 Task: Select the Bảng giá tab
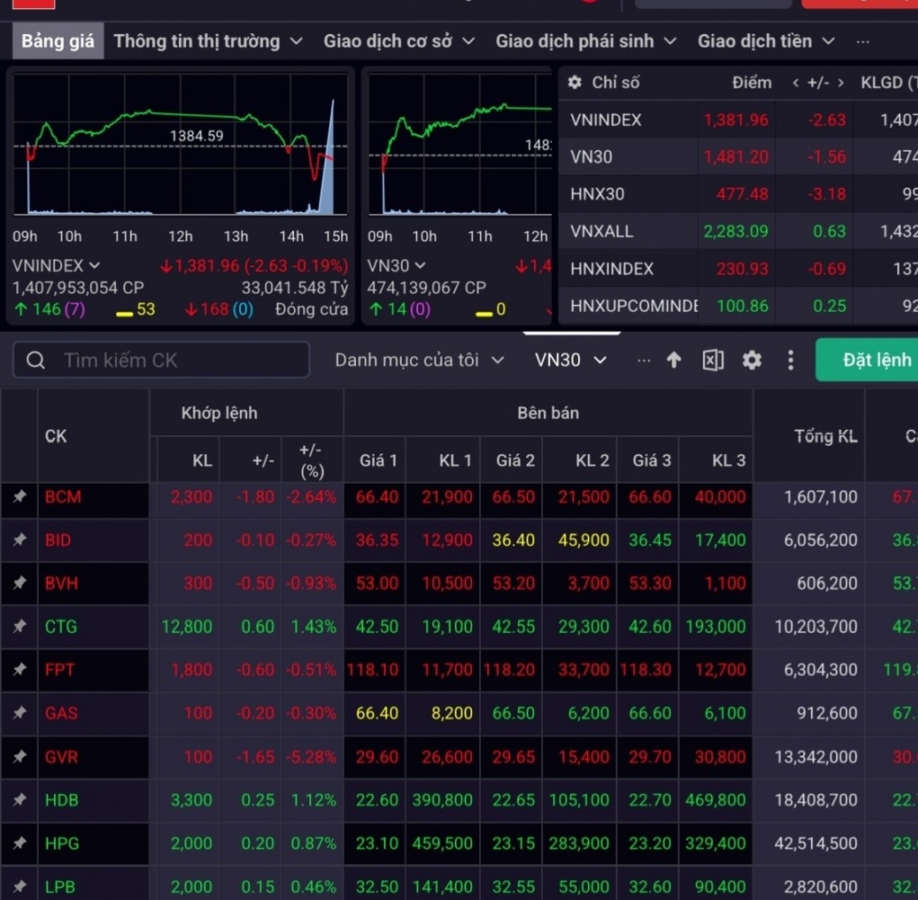pos(58,41)
